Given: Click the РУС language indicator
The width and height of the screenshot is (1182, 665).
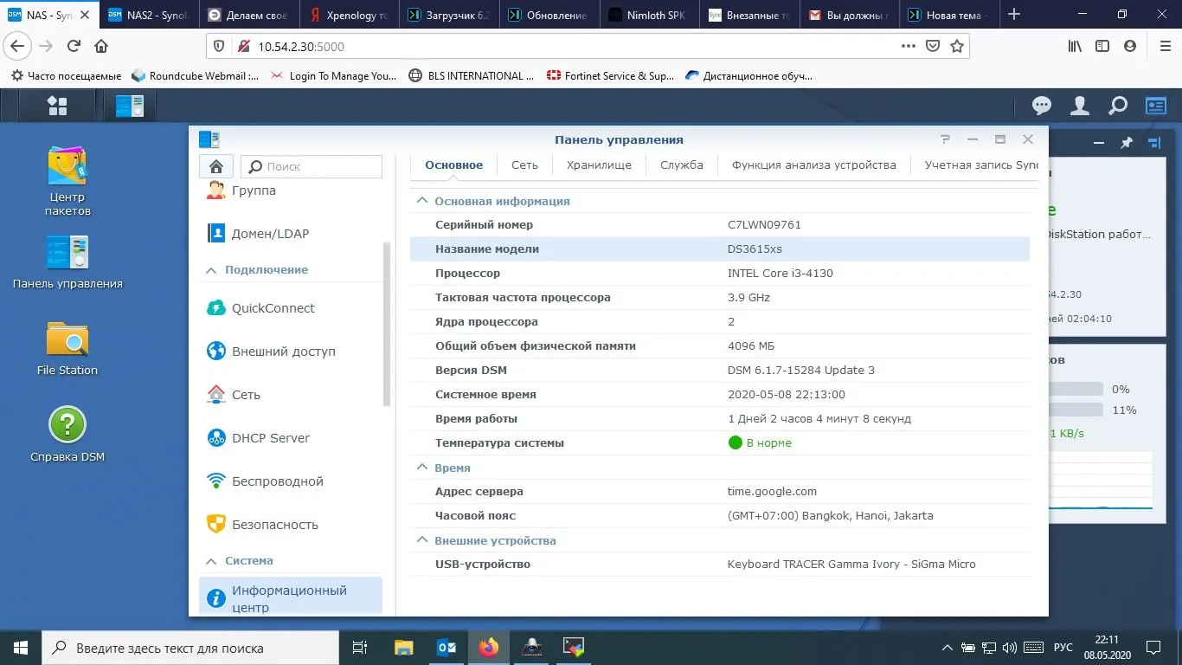Looking at the screenshot, I should tap(1063, 648).
